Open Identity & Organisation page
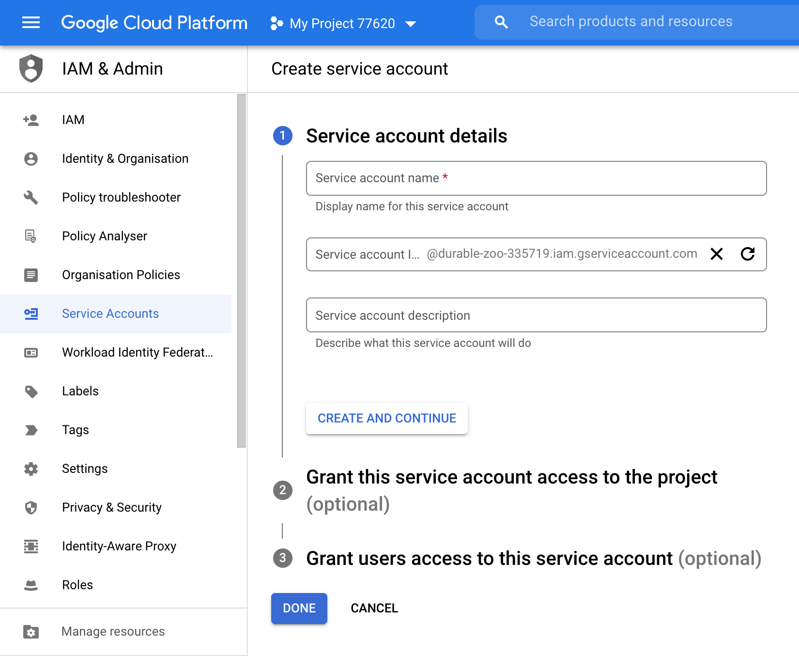The height and width of the screenshot is (656, 799). coord(116,158)
